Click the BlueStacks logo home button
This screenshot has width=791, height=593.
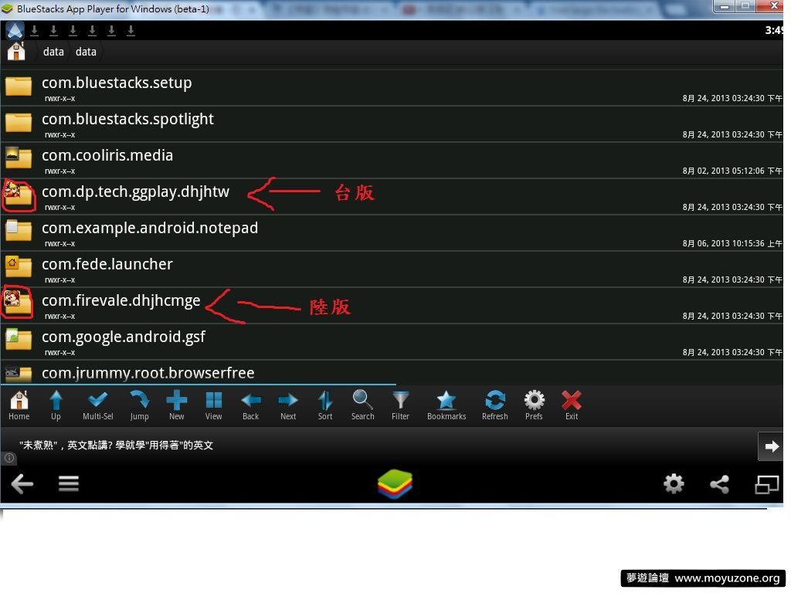coord(395,483)
